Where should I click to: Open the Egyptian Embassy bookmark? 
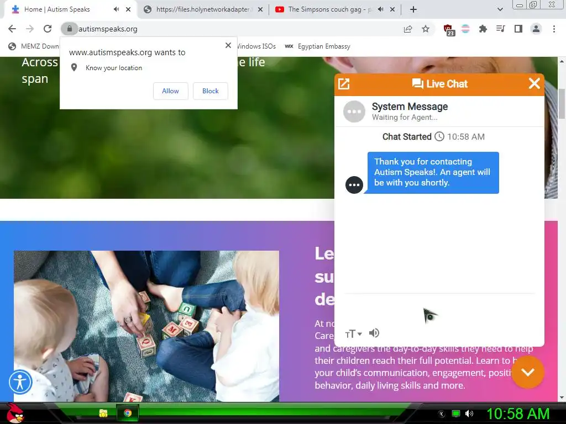pyautogui.click(x=318, y=46)
